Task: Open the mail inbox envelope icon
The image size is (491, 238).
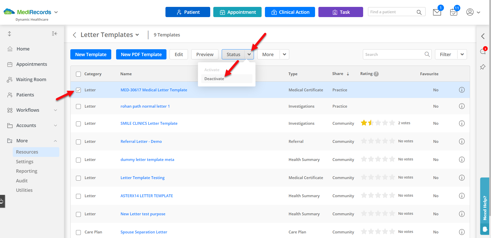Action: (x=437, y=12)
